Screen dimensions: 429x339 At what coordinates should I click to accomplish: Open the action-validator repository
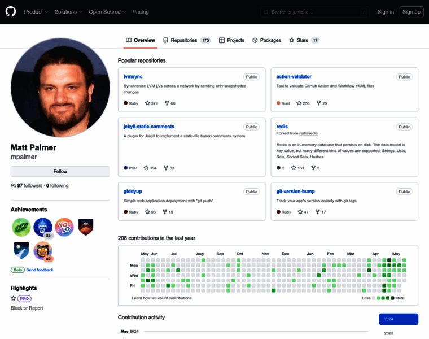tap(294, 77)
